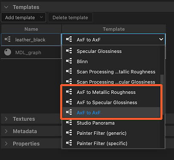Screen dimensions: 174x160
Task: Choose the Blinn template option
Action: tap(111, 61)
